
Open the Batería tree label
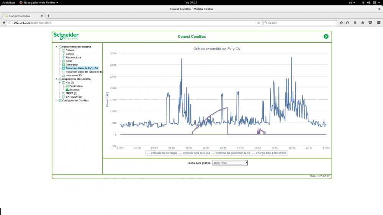pos(70,50)
